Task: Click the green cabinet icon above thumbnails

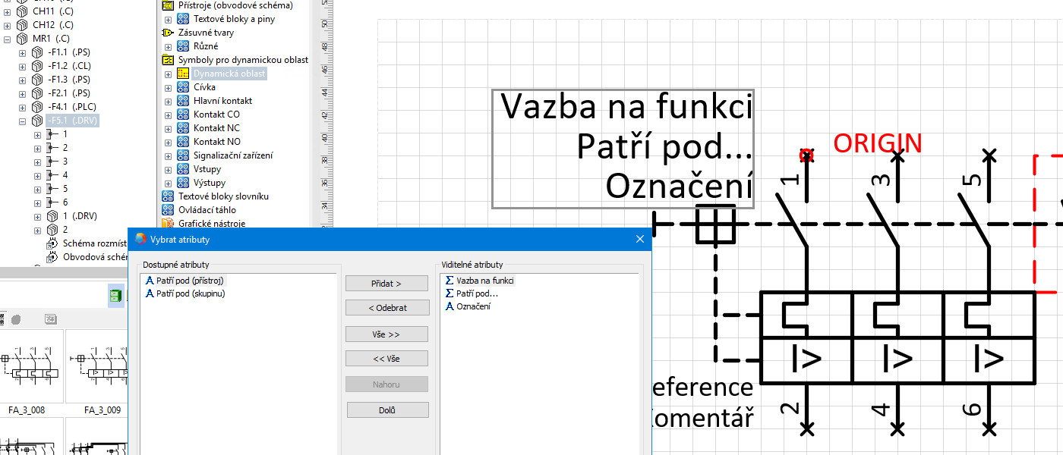Action: click(115, 297)
